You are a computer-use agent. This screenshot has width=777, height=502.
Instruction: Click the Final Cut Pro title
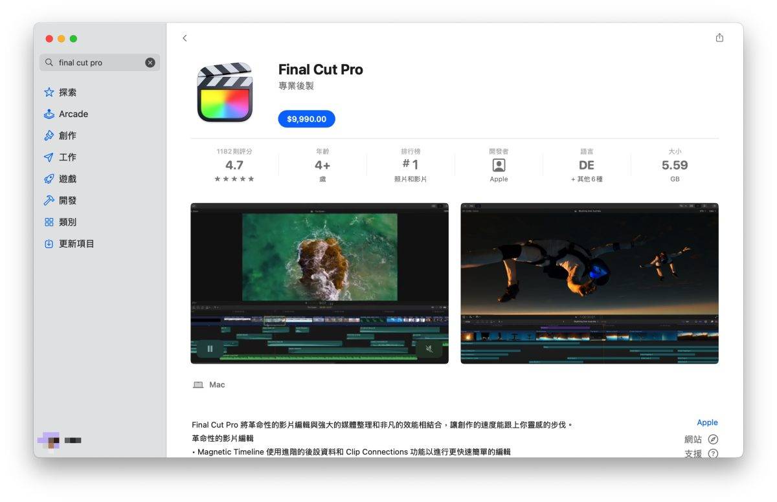pyautogui.click(x=321, y=69)
